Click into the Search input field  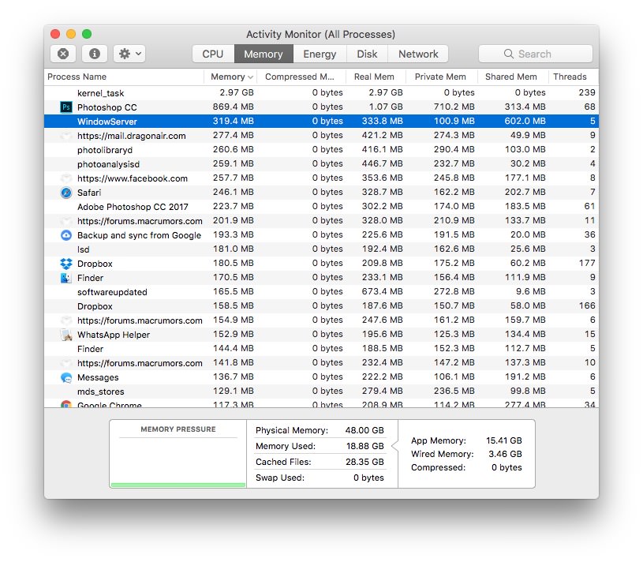(535, 54)
